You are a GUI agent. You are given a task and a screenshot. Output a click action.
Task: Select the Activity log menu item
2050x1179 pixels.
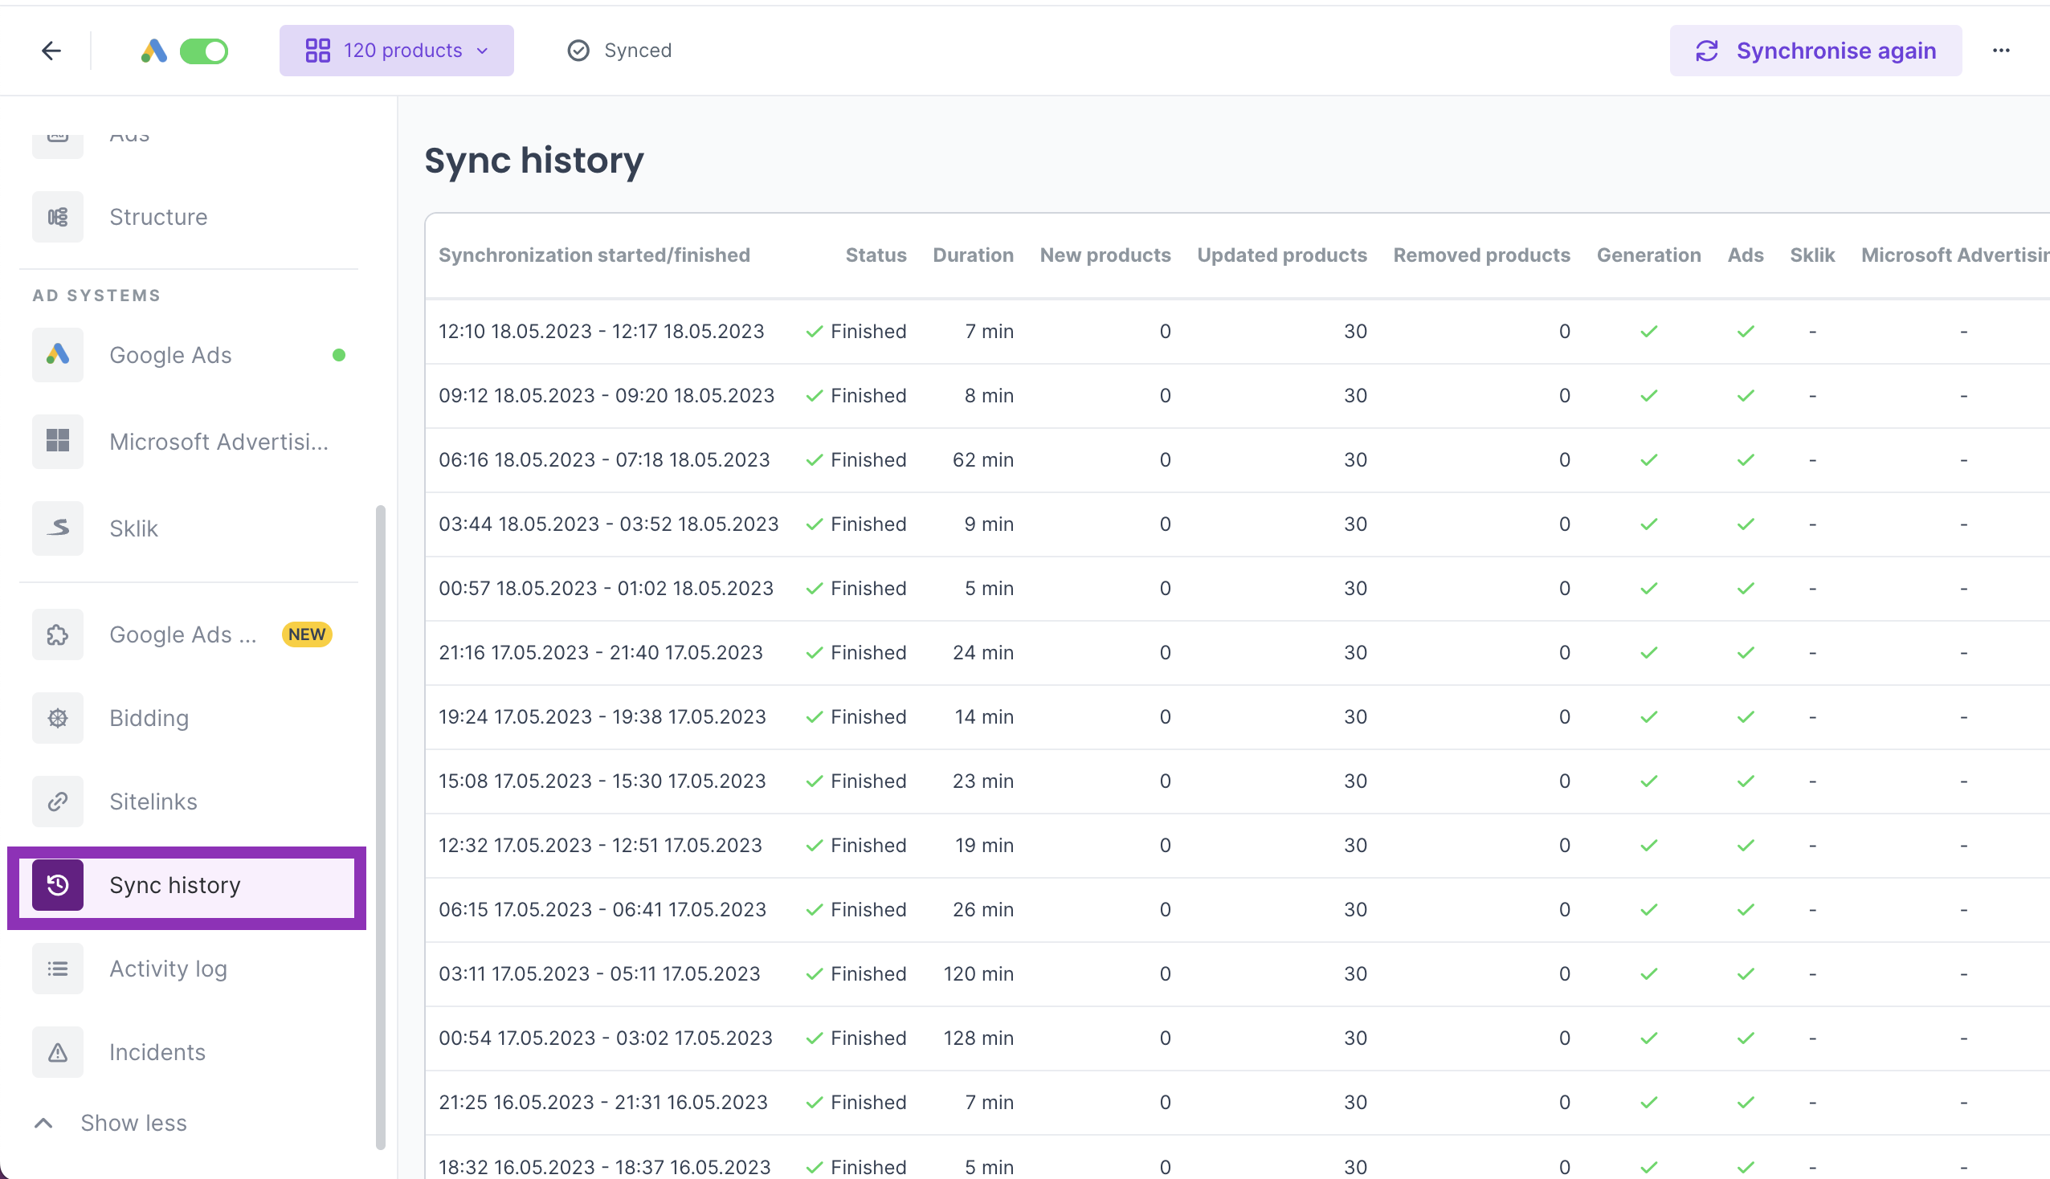click(168, 969)
